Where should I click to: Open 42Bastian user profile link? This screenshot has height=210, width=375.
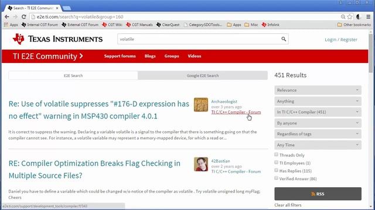(x=220, y=161)
